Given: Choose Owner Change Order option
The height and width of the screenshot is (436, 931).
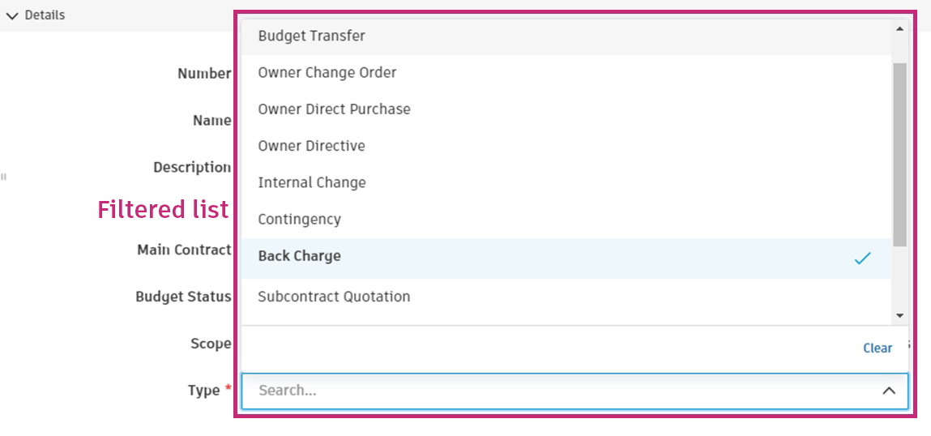Looking at the screenshot, I should 327,72.
